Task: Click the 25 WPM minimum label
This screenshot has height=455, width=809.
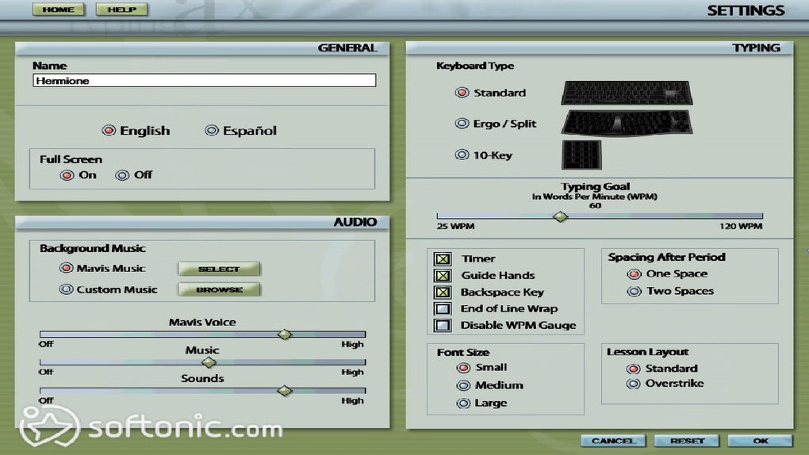Action: click(x=455, y=226)
